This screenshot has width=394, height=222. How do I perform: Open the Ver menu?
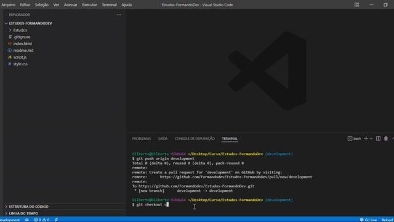click(x=56, y=5)
